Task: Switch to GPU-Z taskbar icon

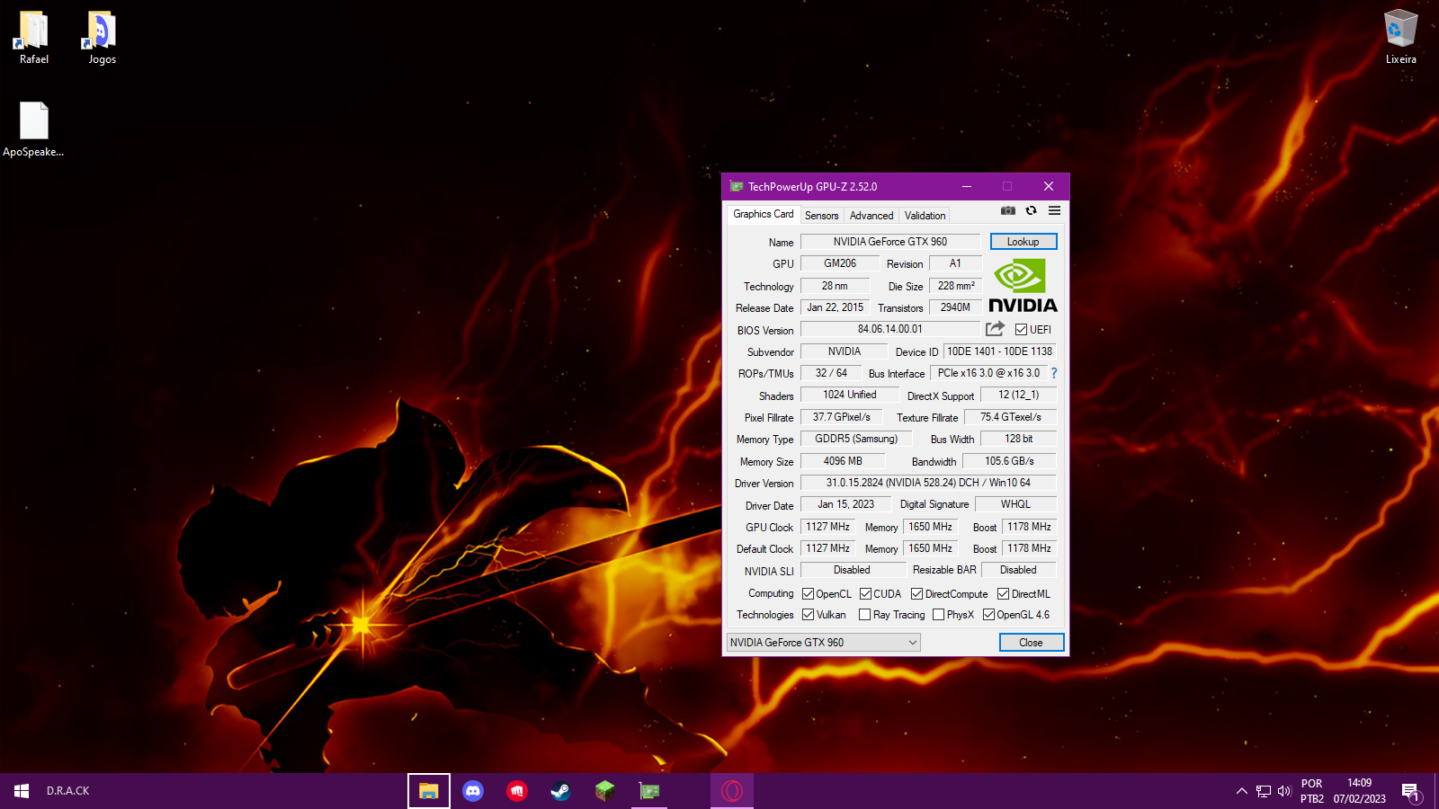Action: [649, 791]
